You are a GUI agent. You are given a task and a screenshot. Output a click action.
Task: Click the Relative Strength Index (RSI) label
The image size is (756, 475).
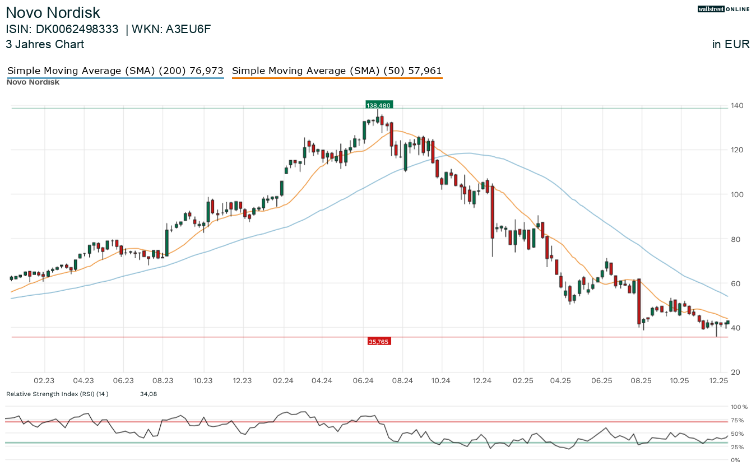[x=57, y=394]
